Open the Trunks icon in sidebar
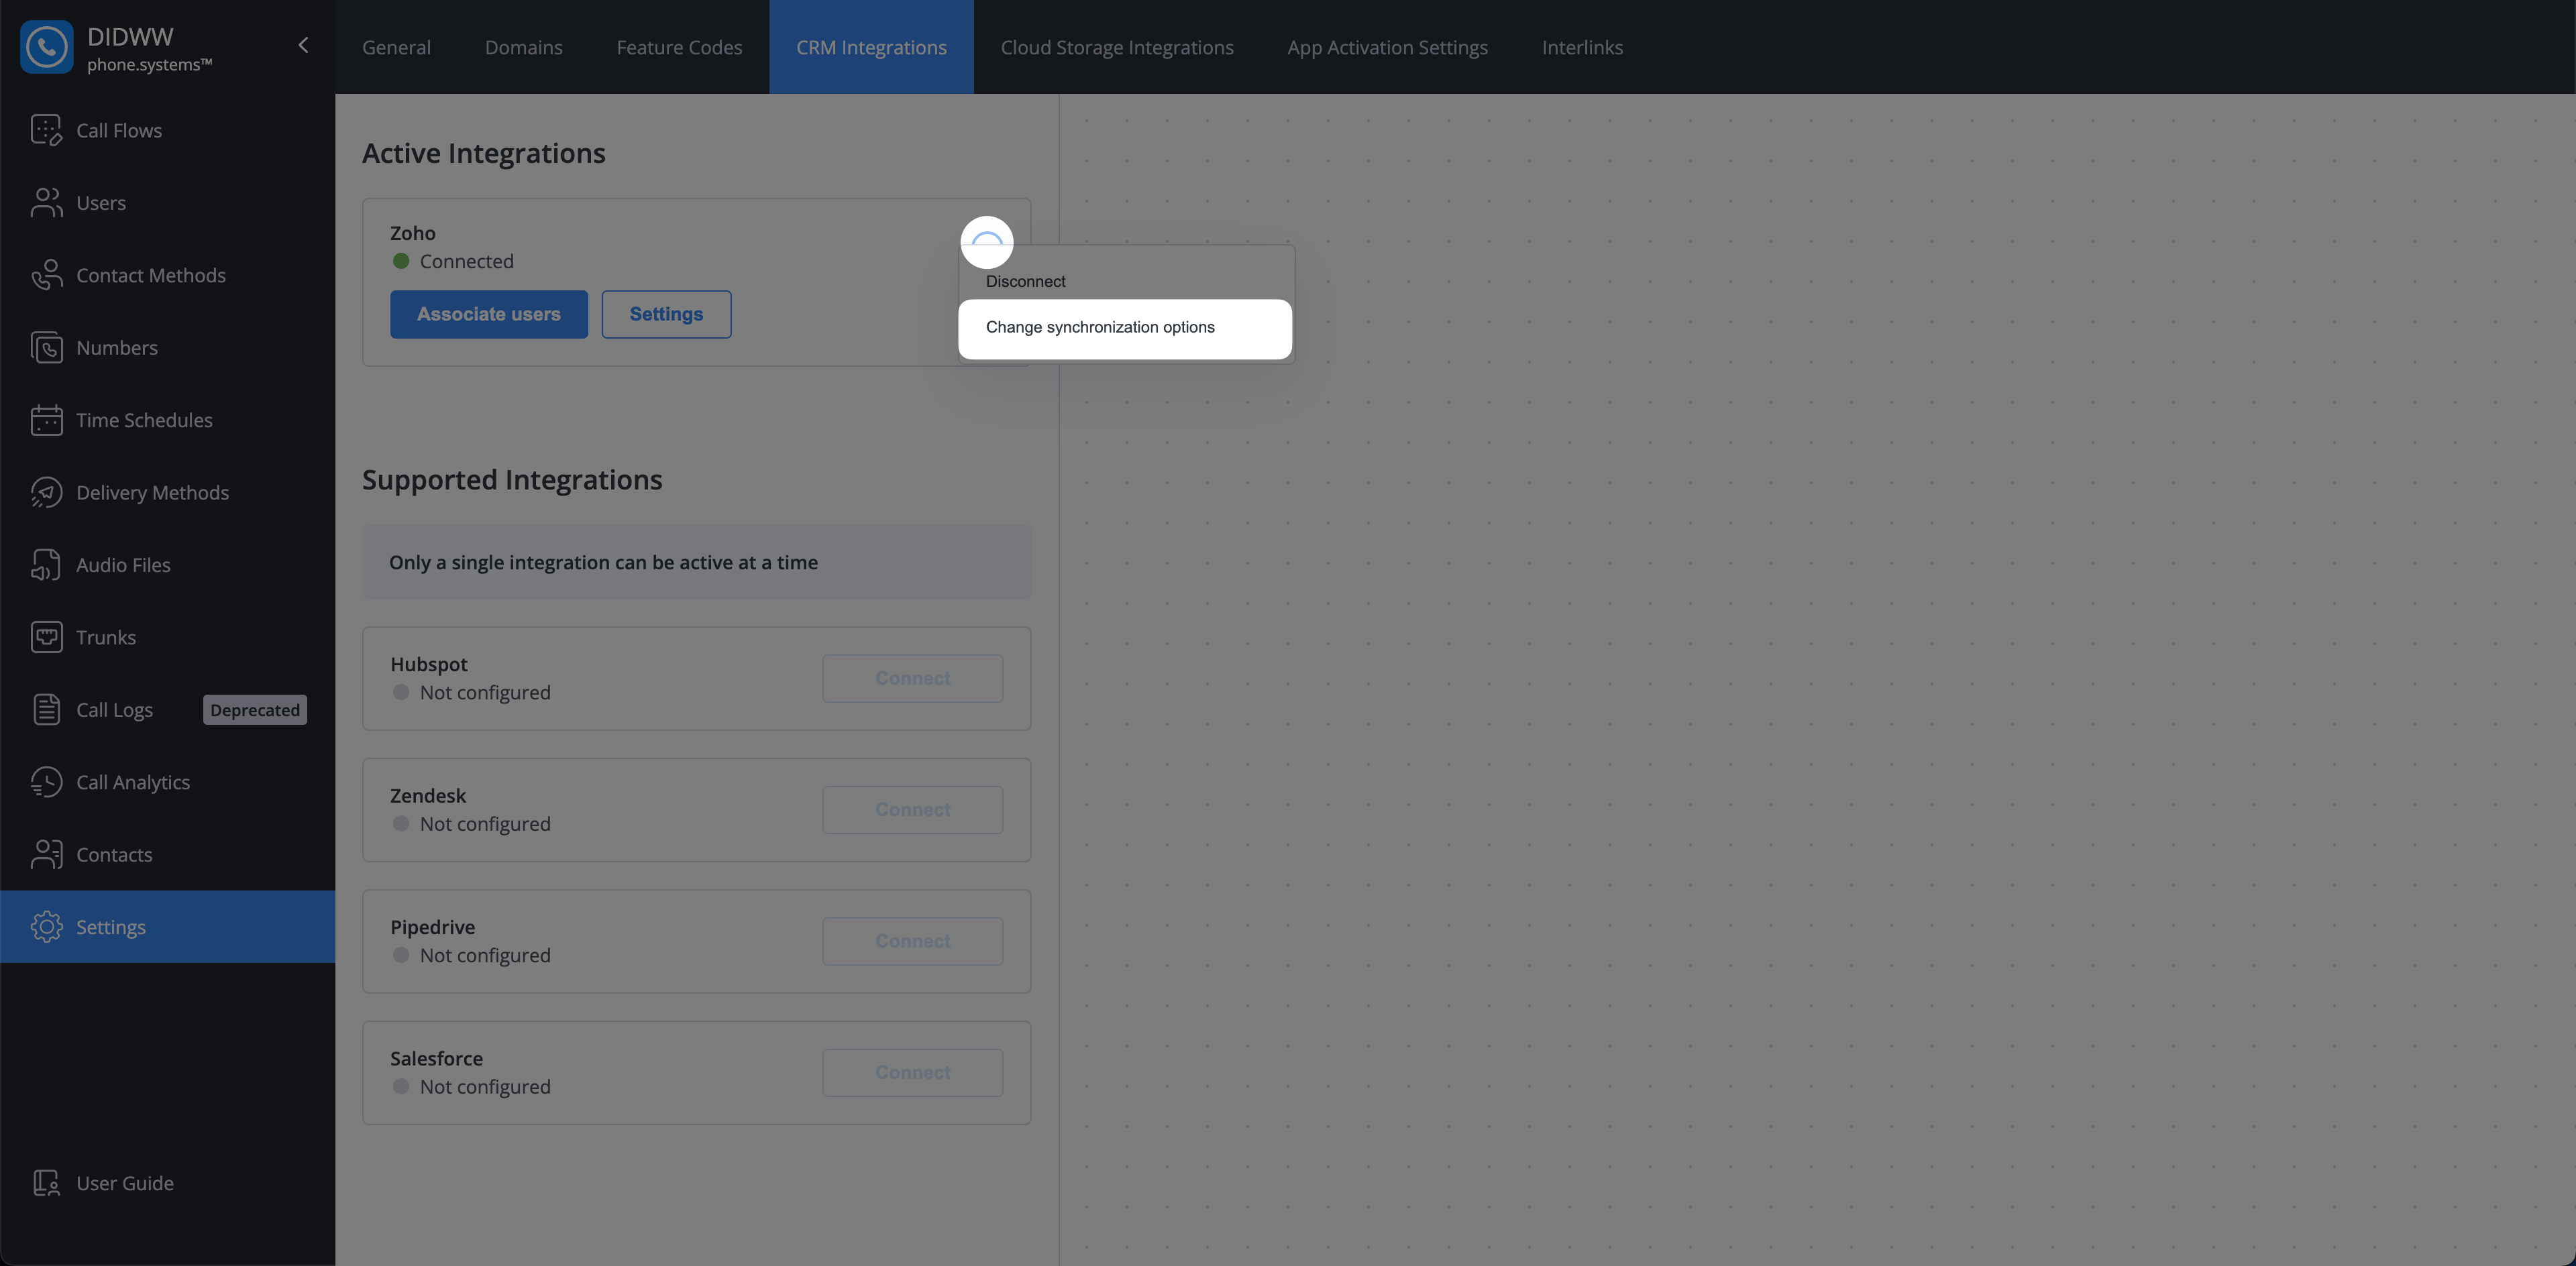Viewport: 2576px width, 1266px height. pos(46,638)
